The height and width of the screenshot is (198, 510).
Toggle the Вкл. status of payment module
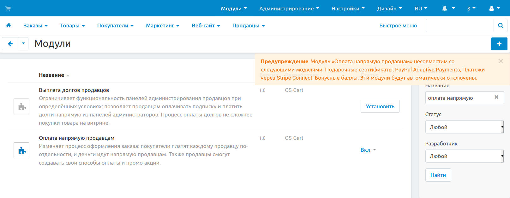click(x=368, y=150)
